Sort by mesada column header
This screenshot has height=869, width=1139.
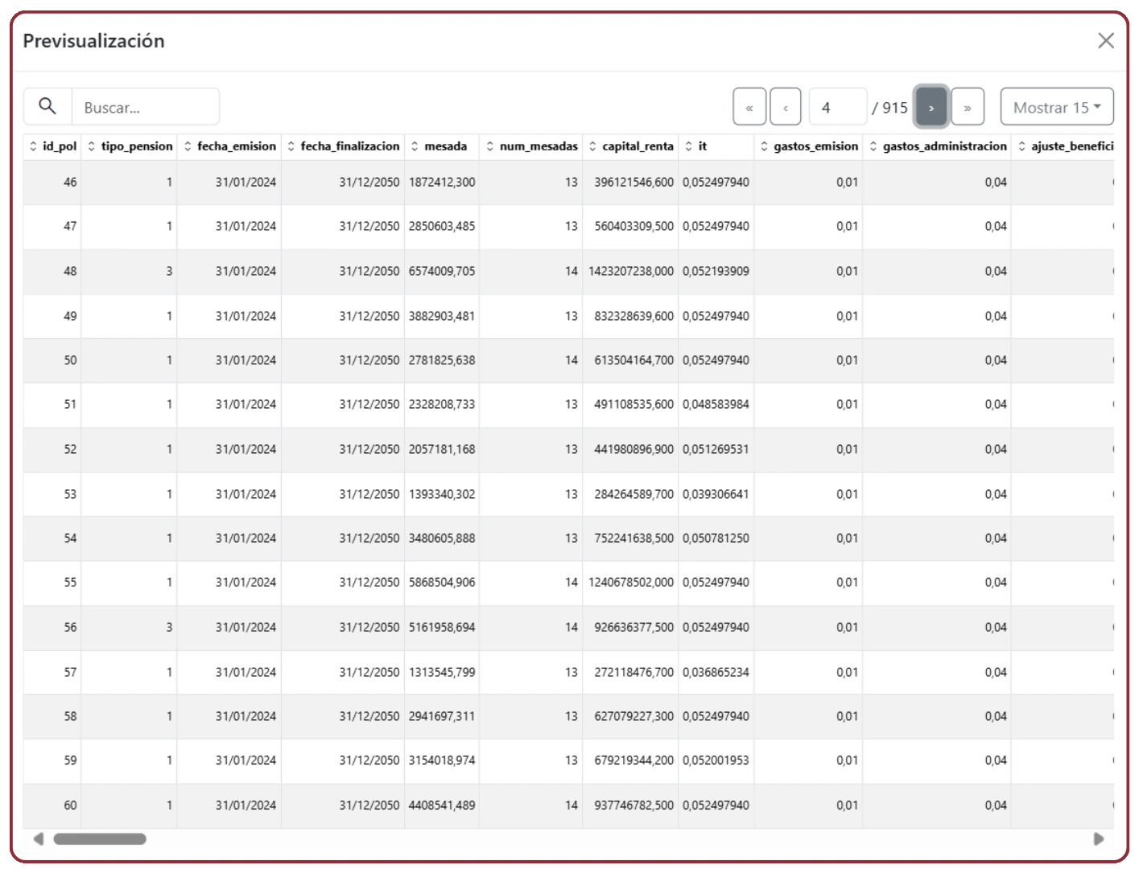point(439,146)
